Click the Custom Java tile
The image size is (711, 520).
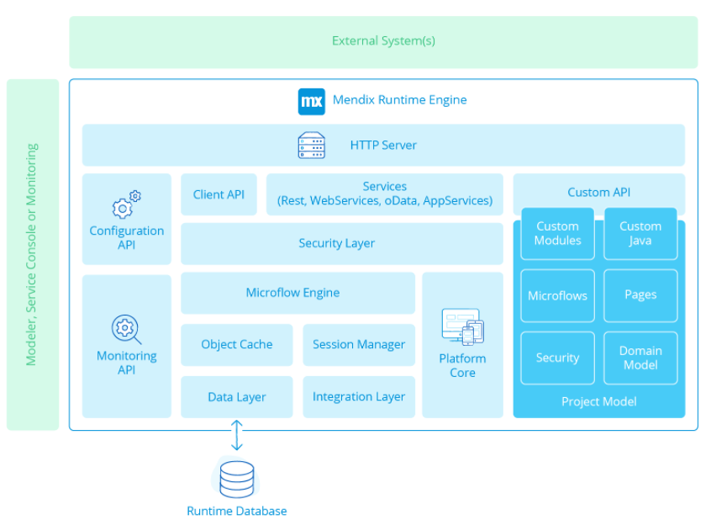coord(640,233)
